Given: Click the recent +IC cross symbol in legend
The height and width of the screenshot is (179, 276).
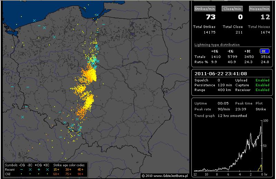Looking at the screenshot, I should (x=47, y=170).
